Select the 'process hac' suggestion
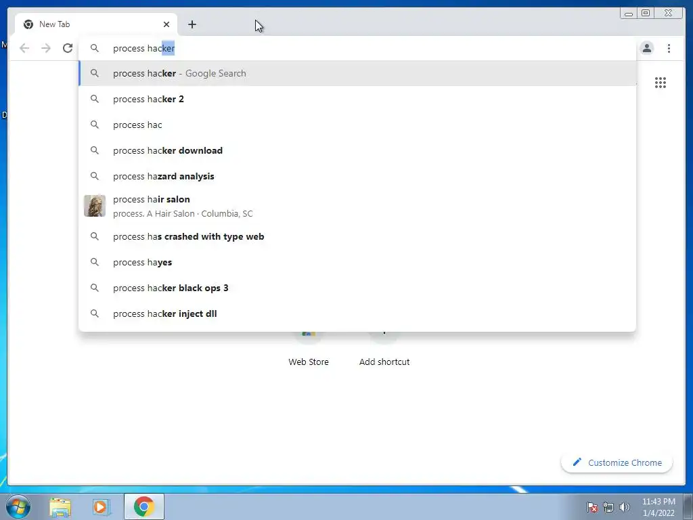This screenshot has width=693, height=520. click(357, 125)
